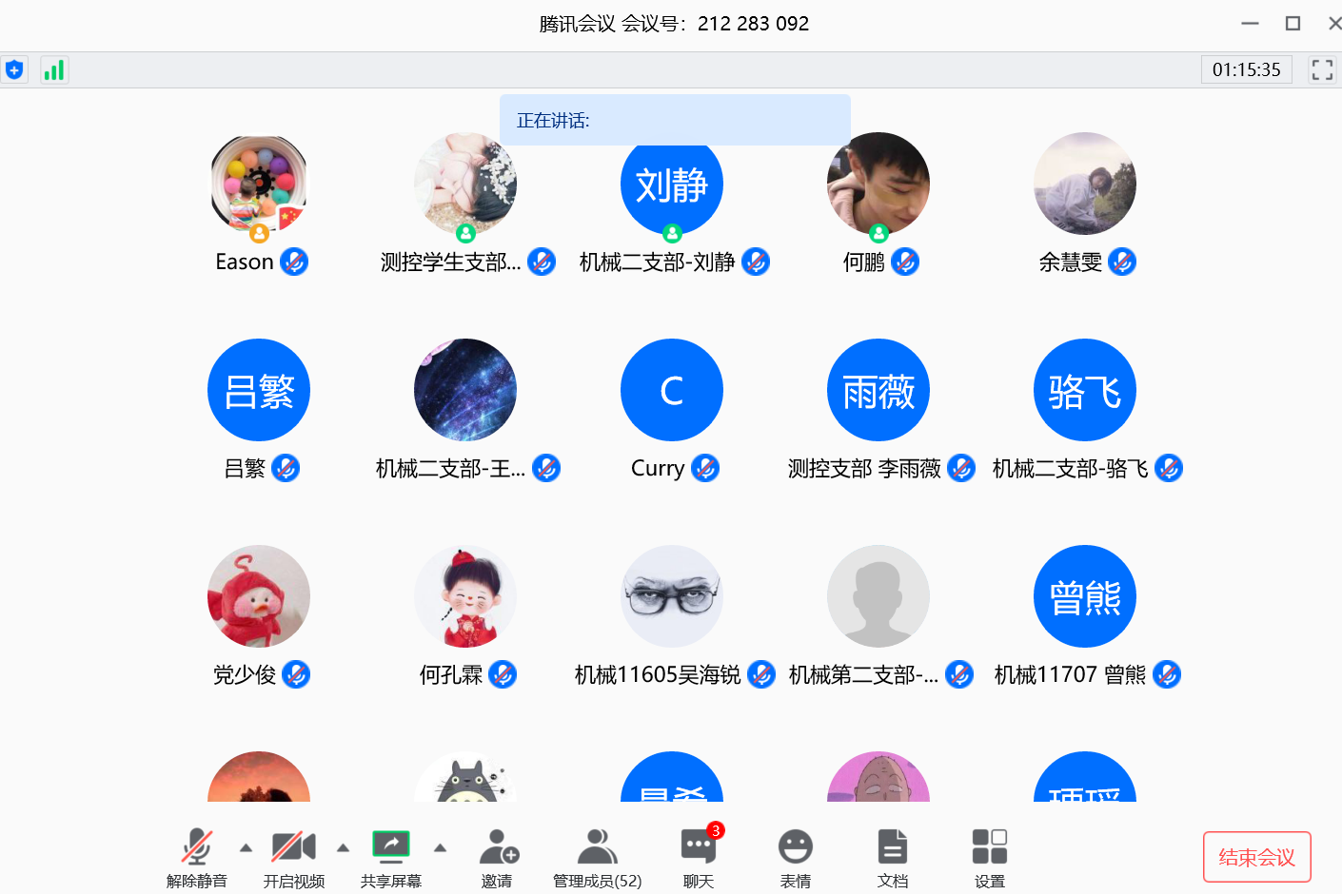Click the meeting timer 01:15:35
1342x894 pixels.
[1246, 69]
